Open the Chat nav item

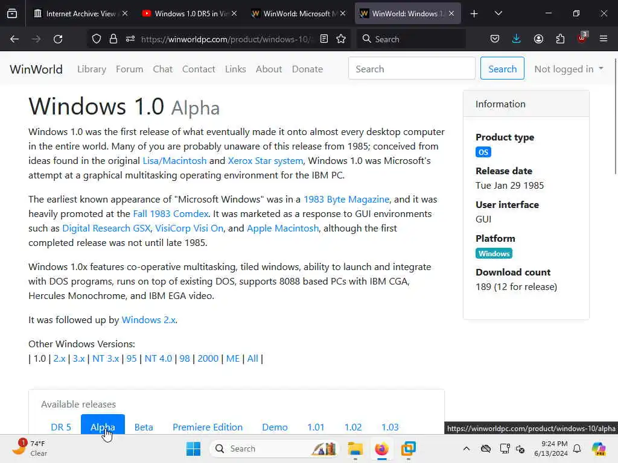click(x=163, y=69)
